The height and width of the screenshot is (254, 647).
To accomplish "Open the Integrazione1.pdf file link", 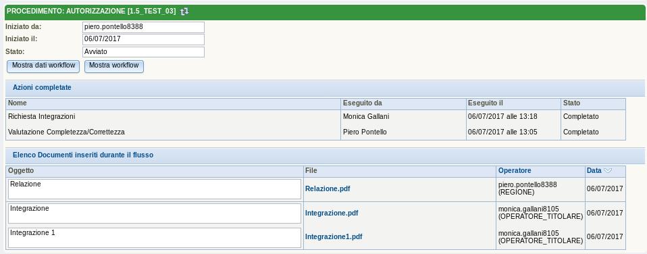I will pyautogui.click(x=334, y=236).
